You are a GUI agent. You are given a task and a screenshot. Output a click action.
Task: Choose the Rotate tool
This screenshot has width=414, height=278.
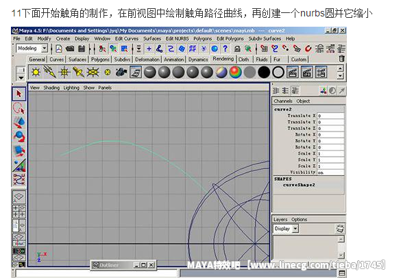click(19, 137)
